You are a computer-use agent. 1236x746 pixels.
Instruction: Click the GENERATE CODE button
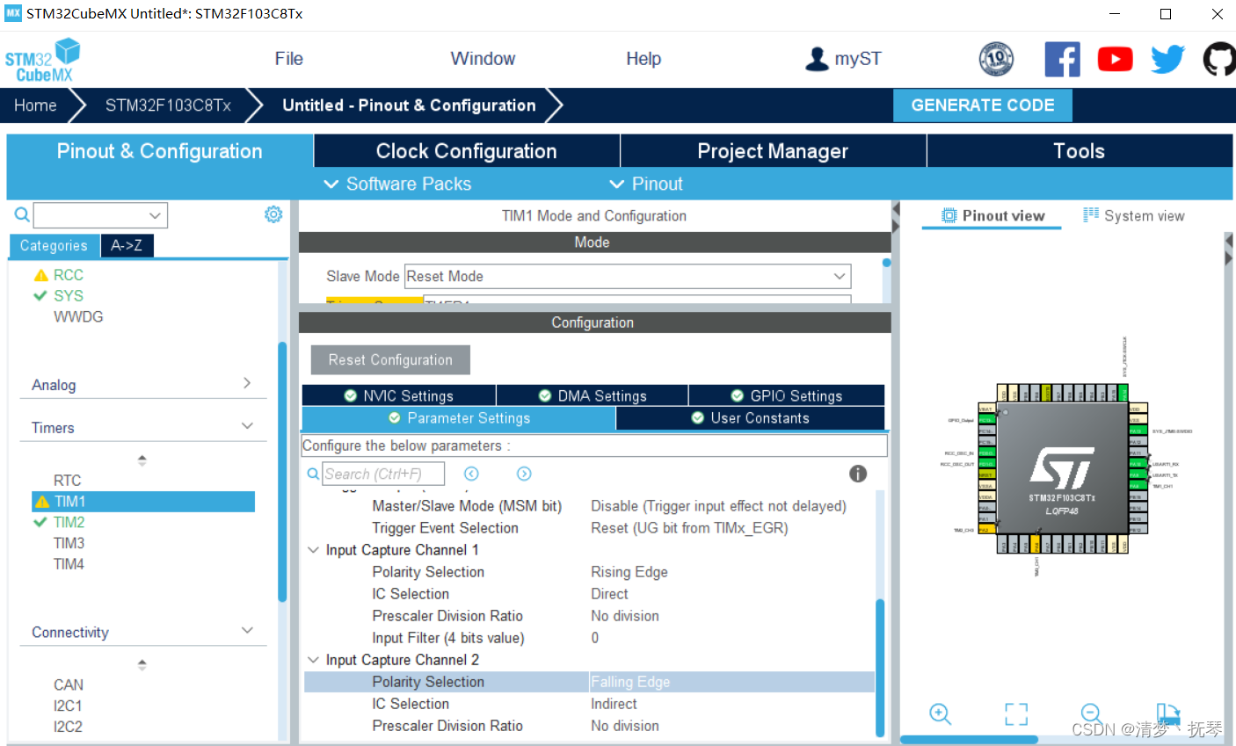pyautogui.click(x=983, y=105)
